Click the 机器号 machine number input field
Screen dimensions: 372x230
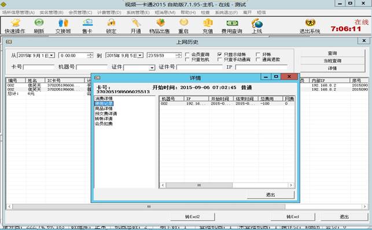[x=91, y=67]
